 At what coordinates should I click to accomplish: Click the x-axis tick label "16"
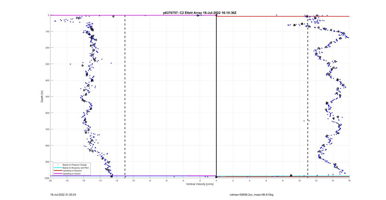coord(349,180)
